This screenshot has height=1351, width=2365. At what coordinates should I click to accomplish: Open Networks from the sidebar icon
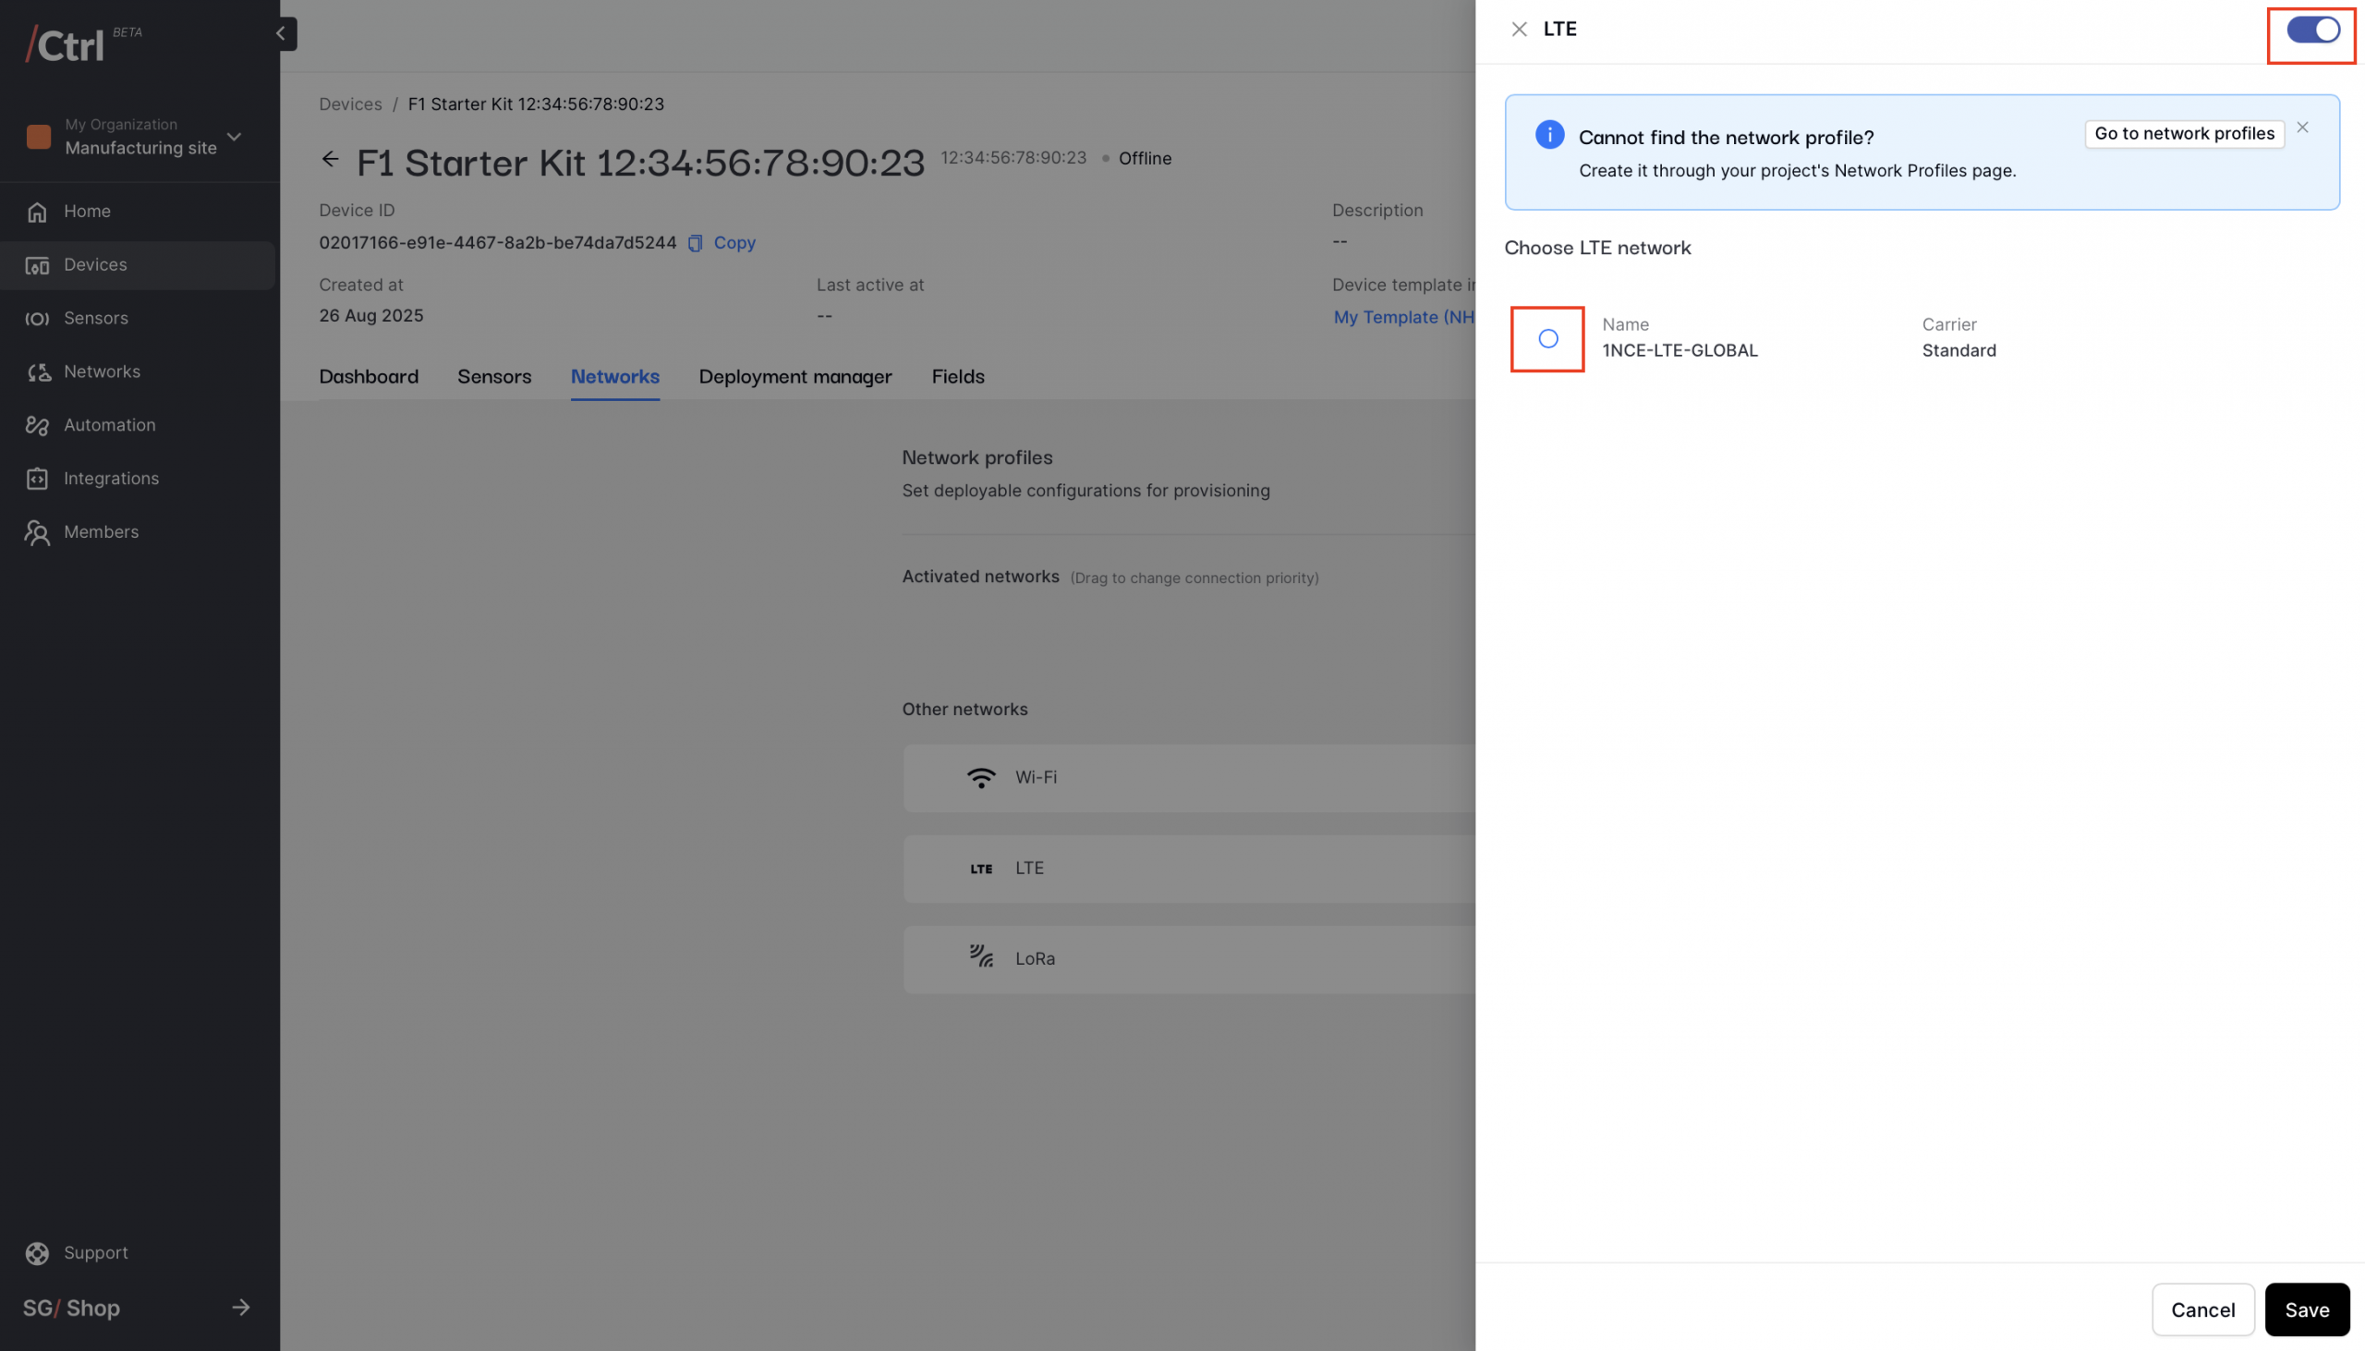(x=37, y=372)
